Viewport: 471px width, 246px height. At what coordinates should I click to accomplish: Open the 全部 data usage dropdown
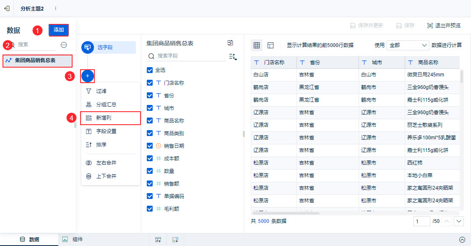point(408,45)
